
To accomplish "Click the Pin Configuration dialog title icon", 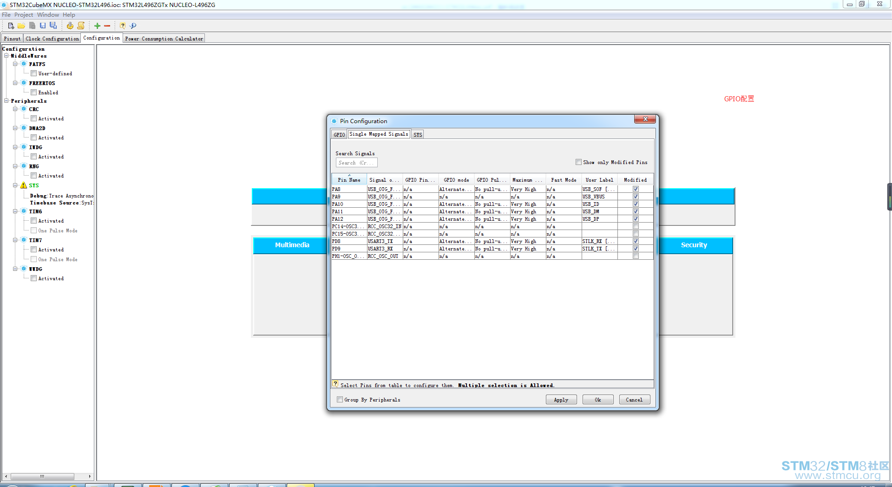I will pyautogui.click(x=334, y=121).
